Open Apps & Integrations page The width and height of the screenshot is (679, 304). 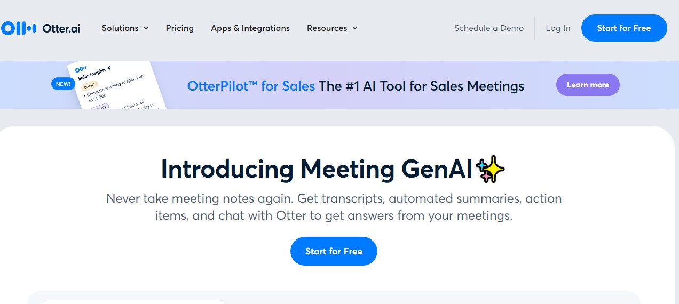250,28
